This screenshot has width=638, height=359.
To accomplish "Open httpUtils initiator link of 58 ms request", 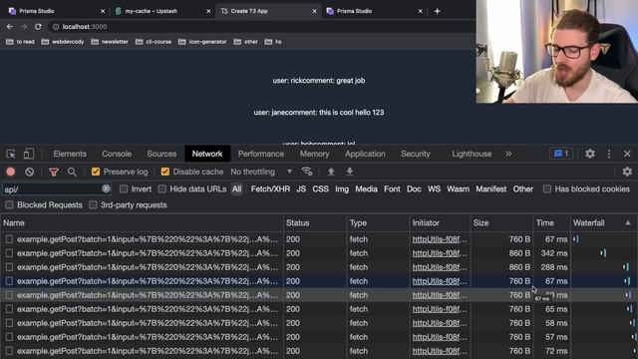I will click(x=440, y=323).
